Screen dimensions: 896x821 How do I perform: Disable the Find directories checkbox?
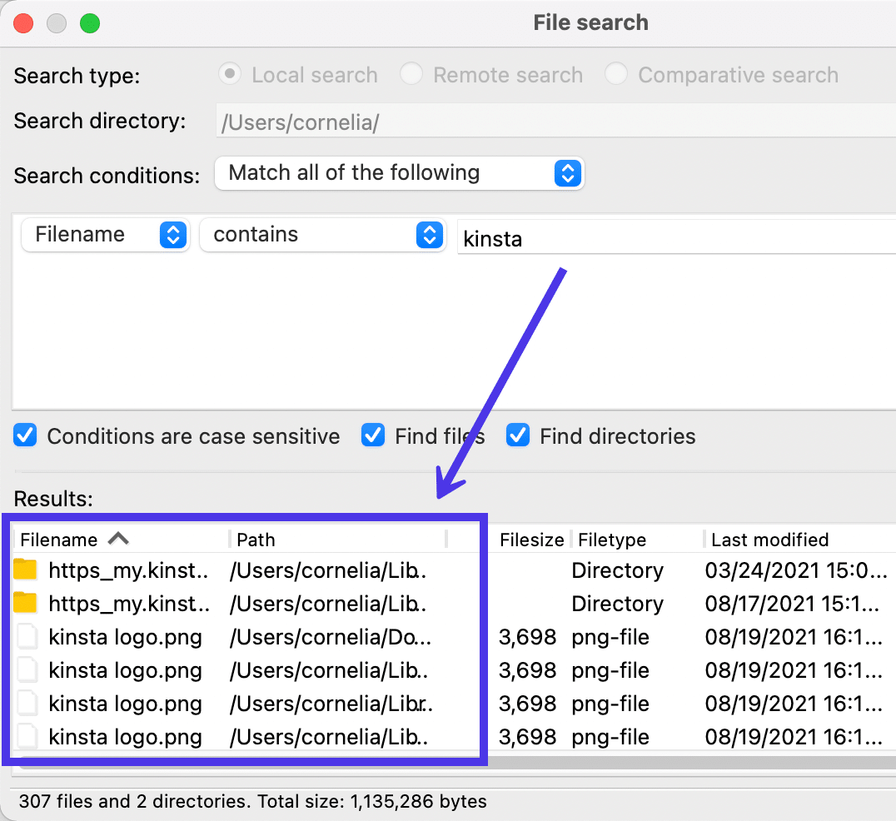[518, 435]
